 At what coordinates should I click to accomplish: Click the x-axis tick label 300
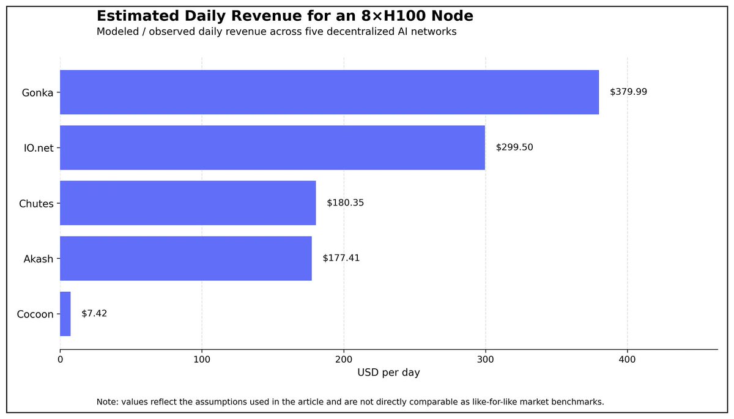[x=486, y=360]
